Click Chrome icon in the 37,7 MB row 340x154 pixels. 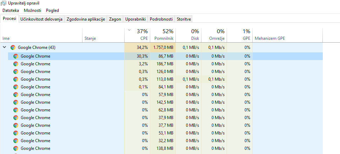pyautogui.click(x=15, y=125)
